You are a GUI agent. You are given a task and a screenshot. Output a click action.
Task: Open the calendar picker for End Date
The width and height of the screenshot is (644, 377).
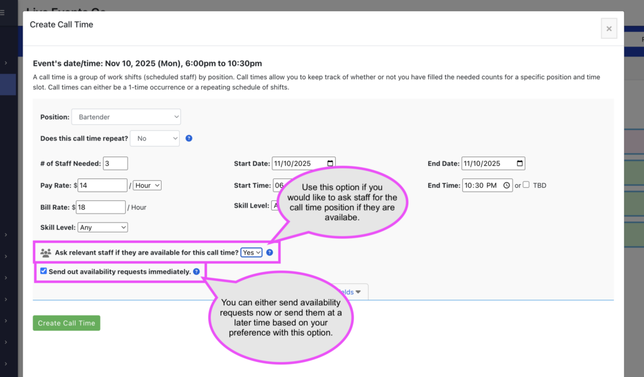click(519, 163)
